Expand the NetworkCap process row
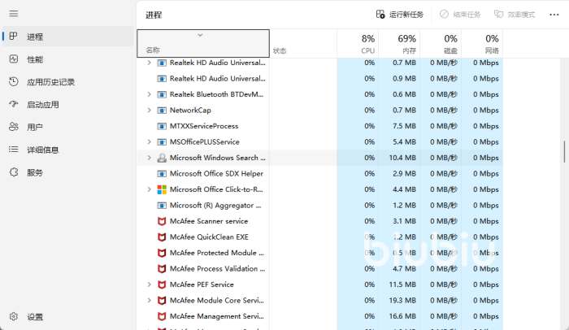 pos(149,110)
